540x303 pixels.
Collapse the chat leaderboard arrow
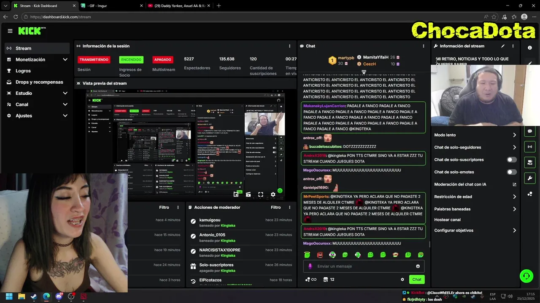tap(364, 72)
